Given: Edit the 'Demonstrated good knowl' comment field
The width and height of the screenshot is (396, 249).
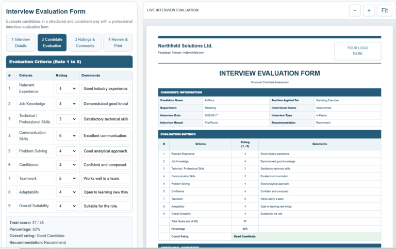Looking at the screenshot, I should [x=106, y=104].
